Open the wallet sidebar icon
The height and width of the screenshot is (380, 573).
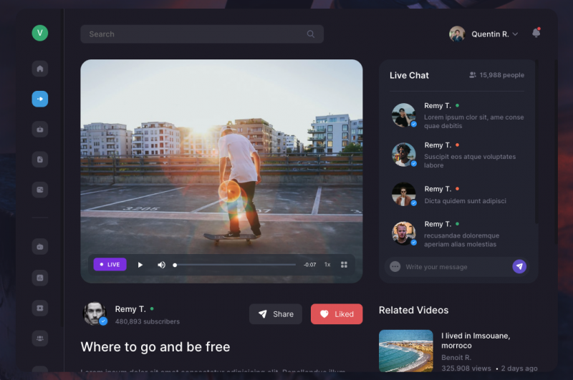(40, 190)
